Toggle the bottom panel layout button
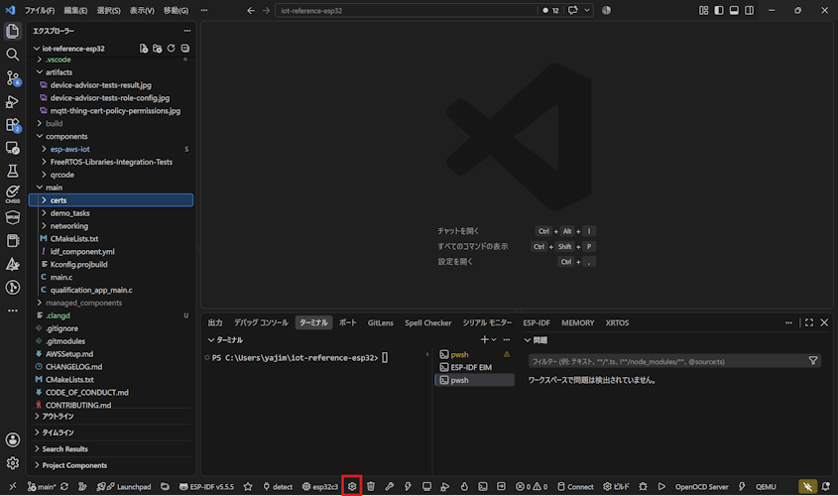 click(x=734, y=10)
